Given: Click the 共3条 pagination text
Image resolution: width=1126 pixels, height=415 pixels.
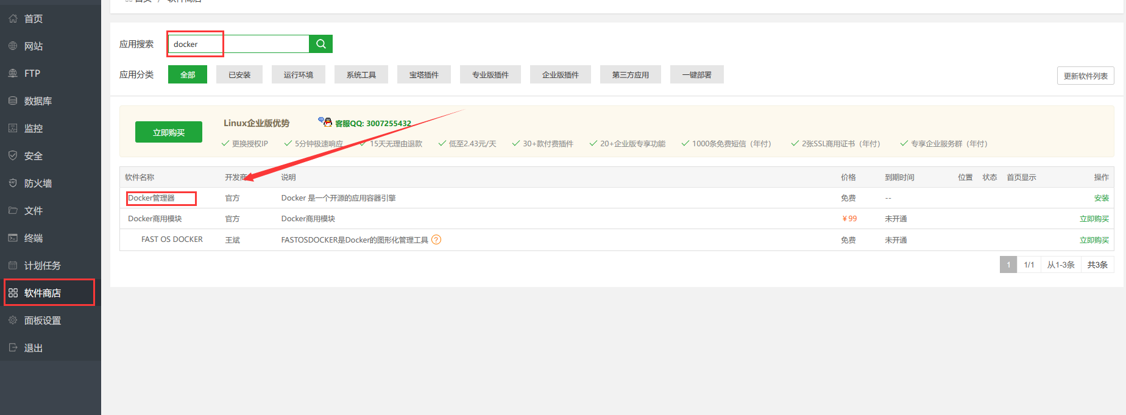Looking at the screenshot, I should [1097, 264].
